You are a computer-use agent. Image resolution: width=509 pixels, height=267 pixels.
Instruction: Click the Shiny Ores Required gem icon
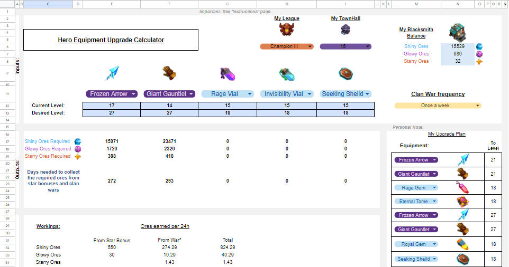tap(78, 141)
